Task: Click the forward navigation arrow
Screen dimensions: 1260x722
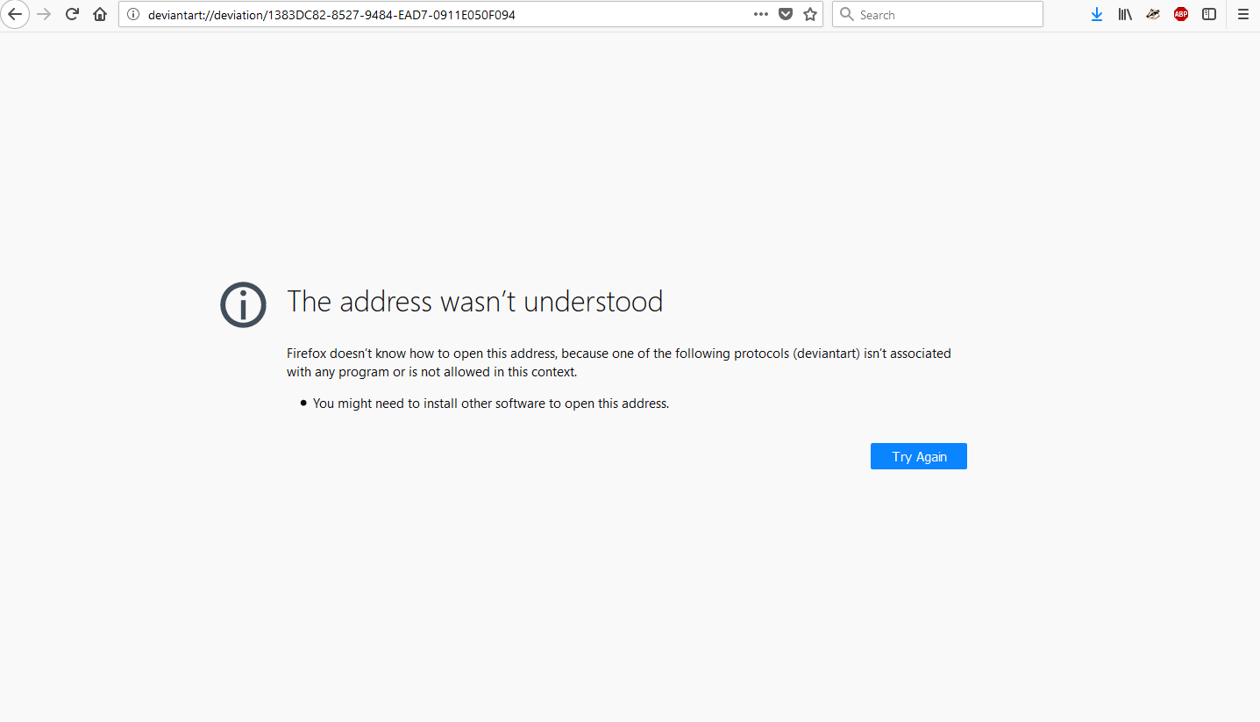Action: pos(44,14)
